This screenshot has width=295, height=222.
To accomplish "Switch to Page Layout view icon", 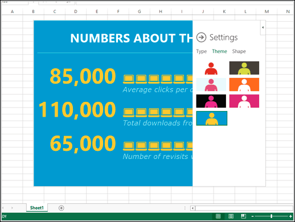I will pyautogui.click(x=231, y=216).
